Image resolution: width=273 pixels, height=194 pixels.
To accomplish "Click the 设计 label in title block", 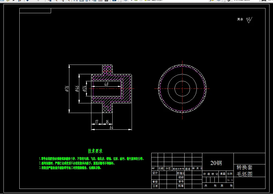I will click(x=155, y=173).
